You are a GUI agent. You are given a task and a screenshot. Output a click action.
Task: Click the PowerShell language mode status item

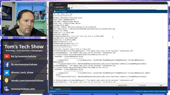(162, 92)
